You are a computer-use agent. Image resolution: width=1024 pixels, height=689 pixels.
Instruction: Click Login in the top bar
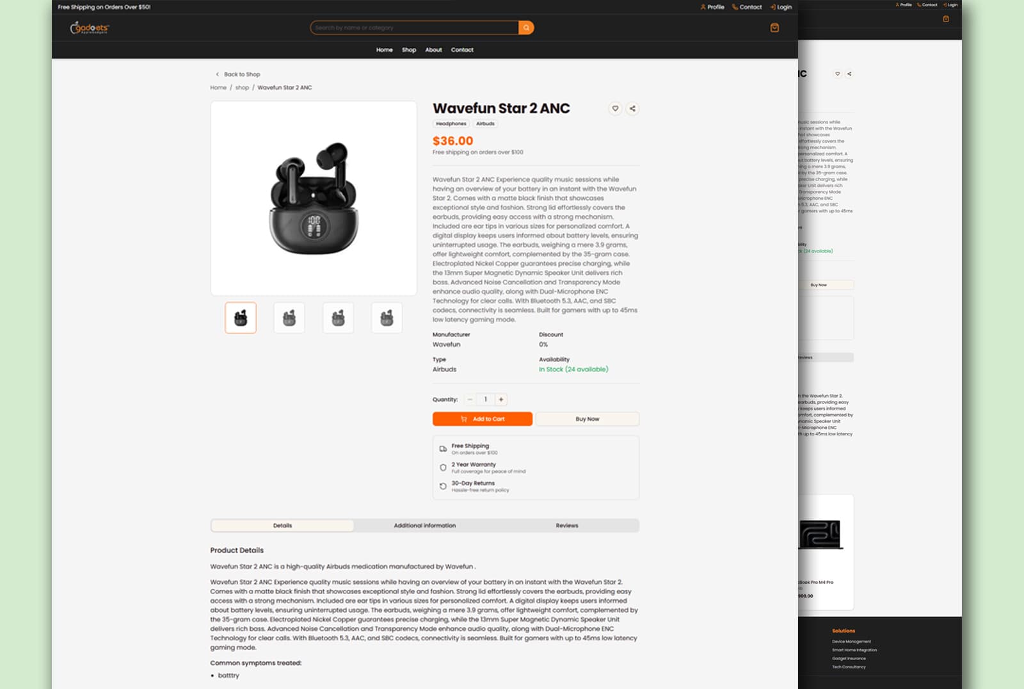point(781,7)
